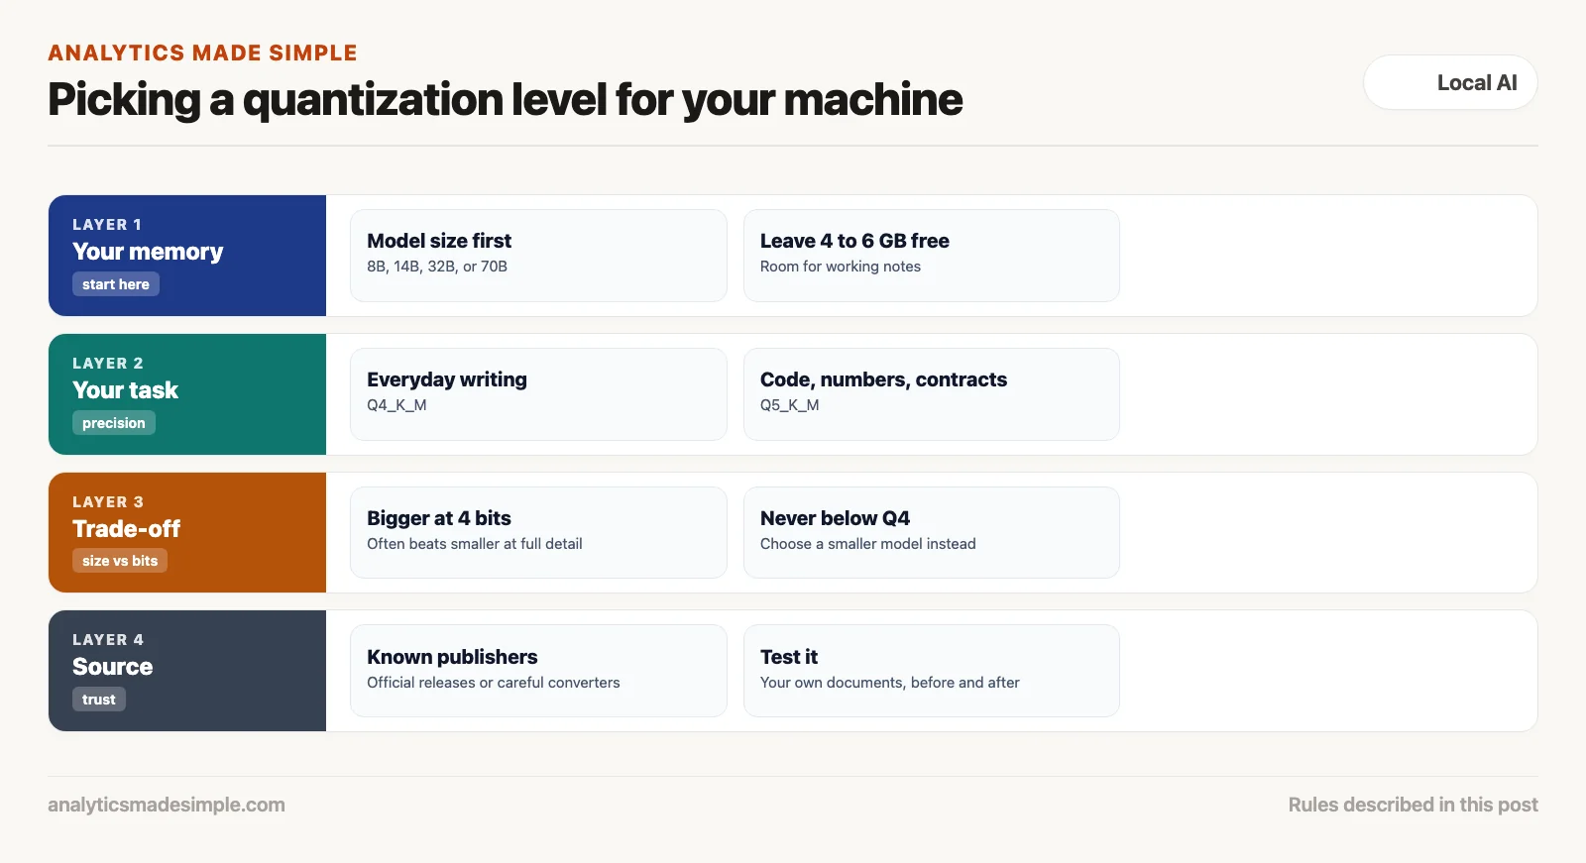Select the "Q5_K_M" value

(790, 405)
